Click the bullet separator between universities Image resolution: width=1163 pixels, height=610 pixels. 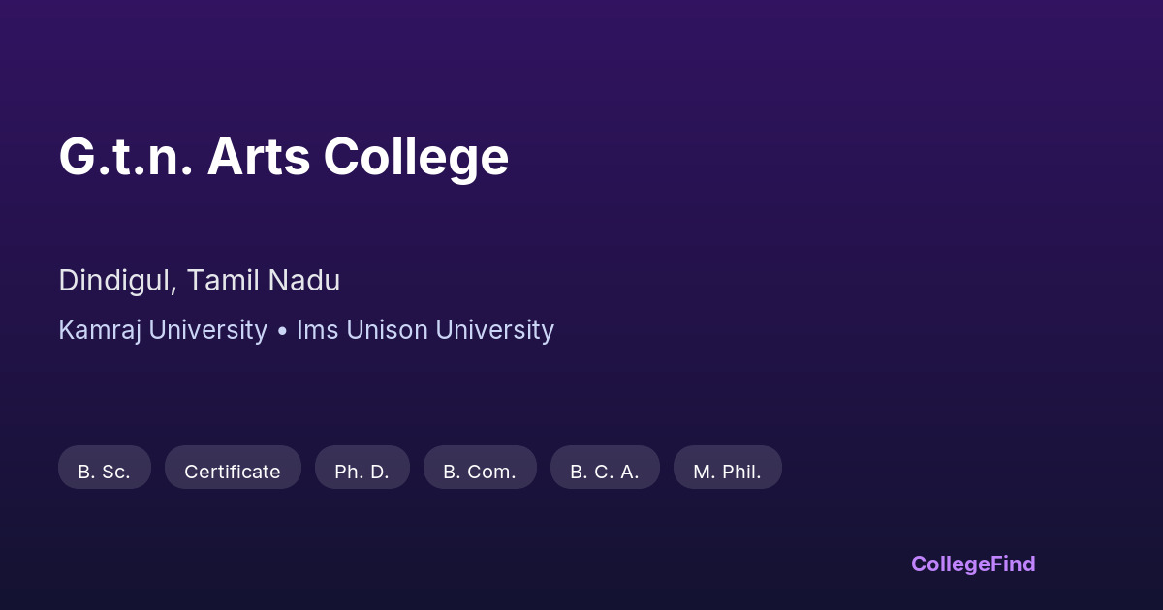282,331
